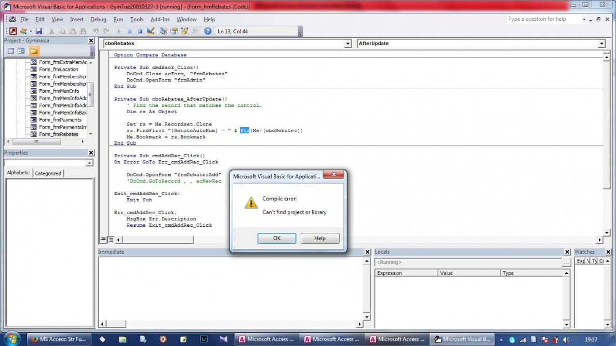Open Find with the binoculars icon

(83, 31)
